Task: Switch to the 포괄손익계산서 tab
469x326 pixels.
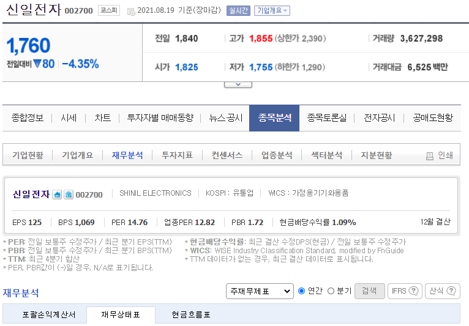Action: 49,314
